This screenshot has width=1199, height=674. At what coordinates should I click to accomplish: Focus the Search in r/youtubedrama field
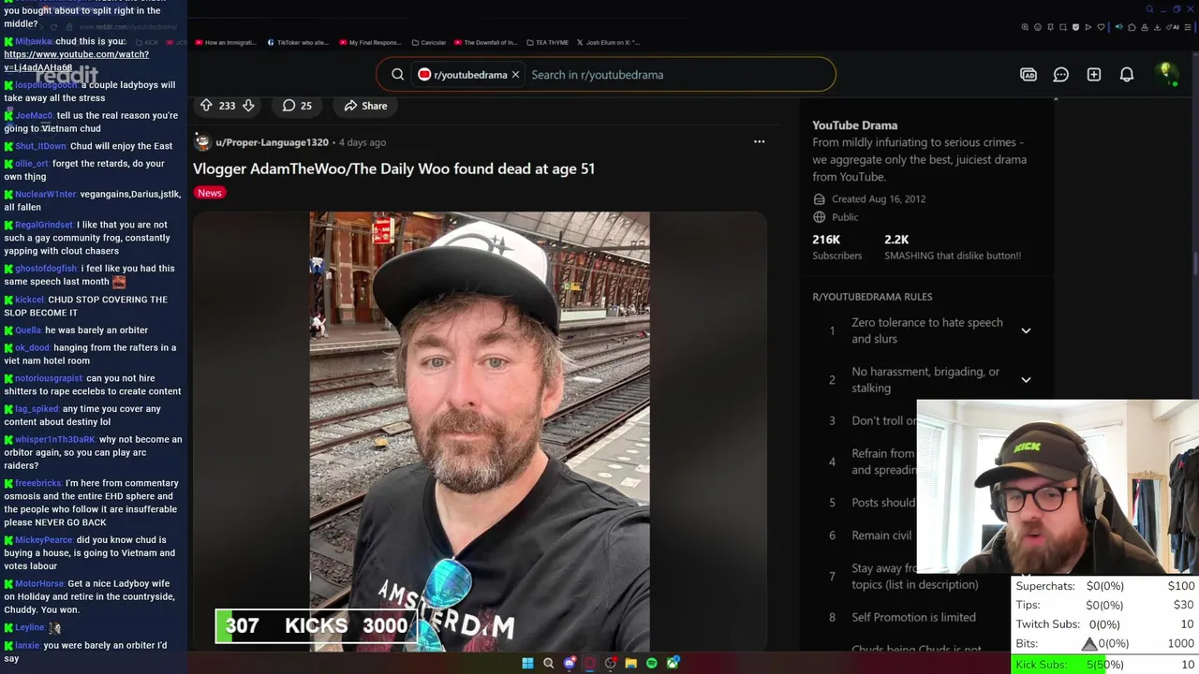tap(674, 75)
